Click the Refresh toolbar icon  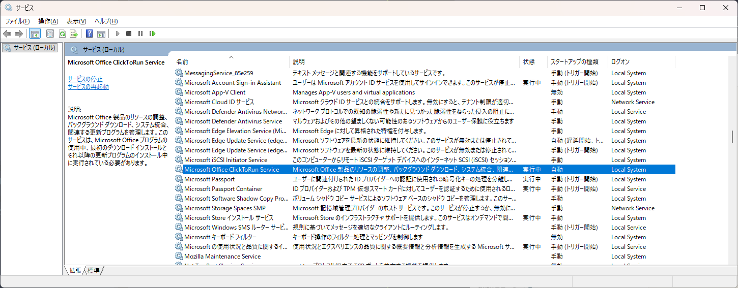(x=62, y=34)
